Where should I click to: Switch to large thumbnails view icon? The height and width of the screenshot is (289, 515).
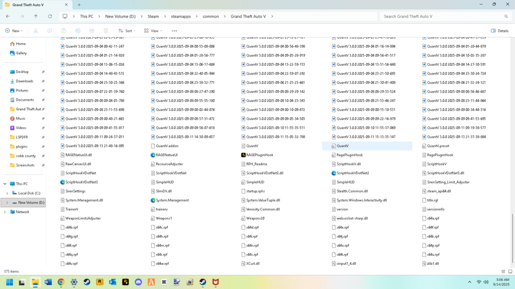coord(510,272)
